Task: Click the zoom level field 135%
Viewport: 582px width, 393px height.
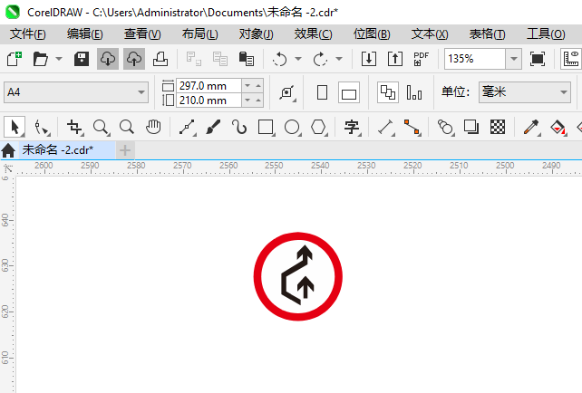Action: click(475, 59)
